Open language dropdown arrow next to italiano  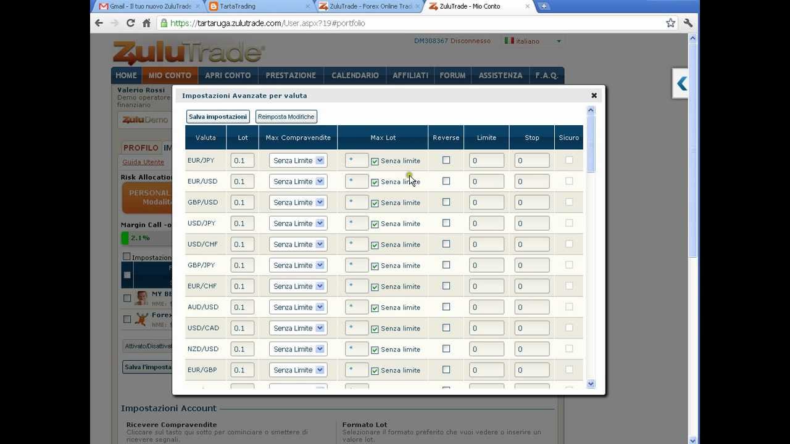559,41
